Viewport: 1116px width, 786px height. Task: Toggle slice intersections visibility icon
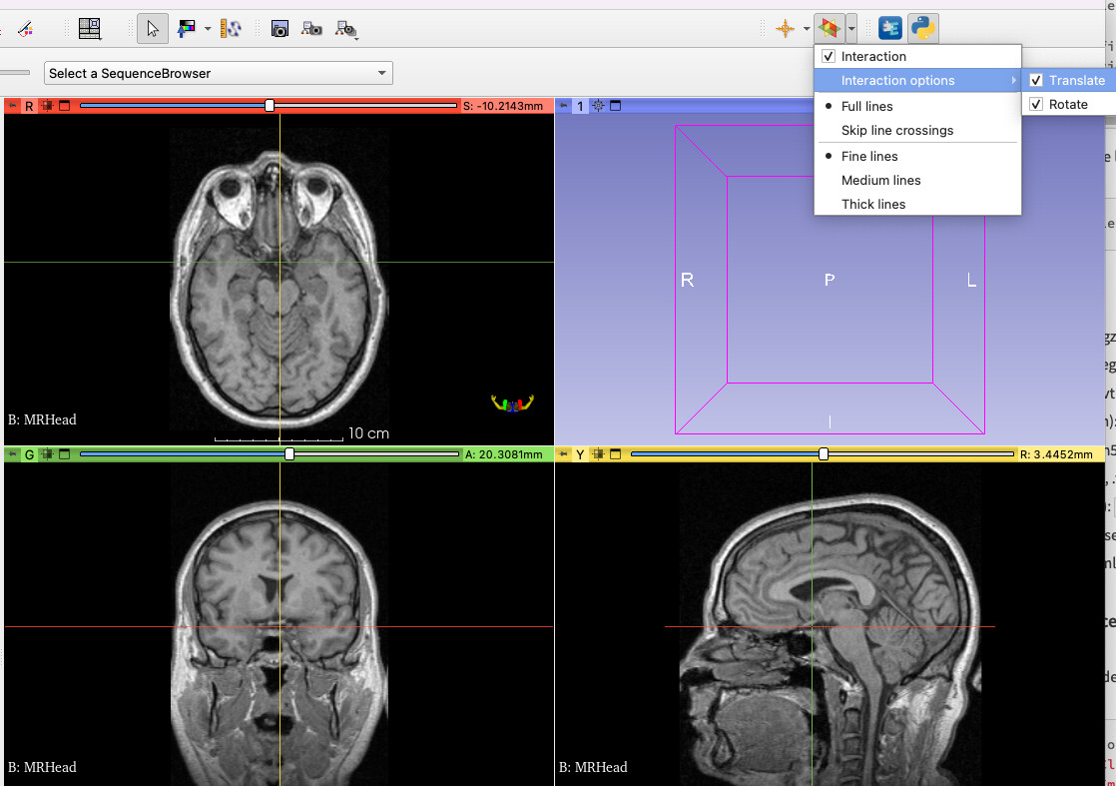point(830,29)
